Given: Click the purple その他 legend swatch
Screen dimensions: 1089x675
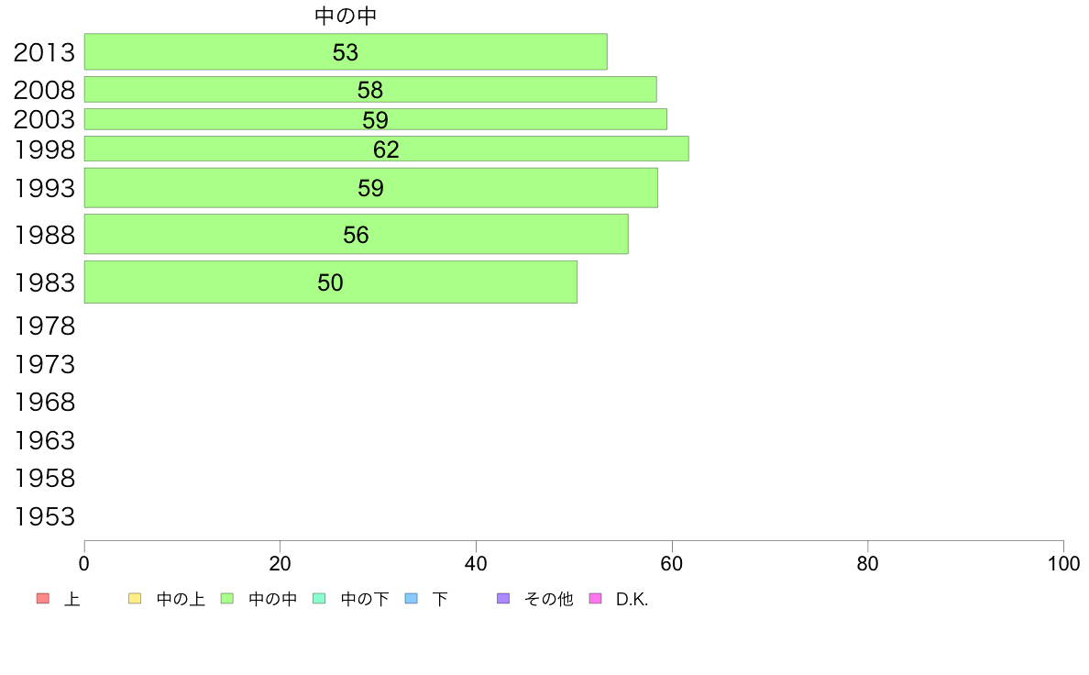Looking at the screenshot, I should point(503,599).
